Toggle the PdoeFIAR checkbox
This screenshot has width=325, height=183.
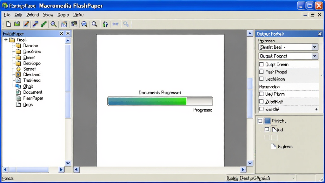pos(262,101)
